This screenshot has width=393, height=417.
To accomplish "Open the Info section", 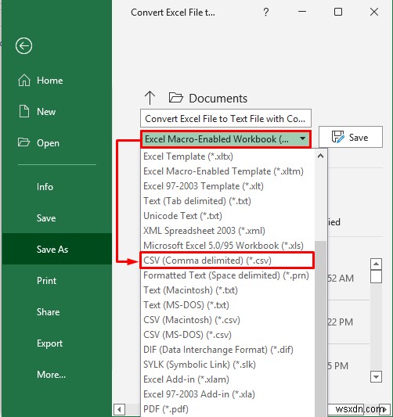I will (45, 187).
